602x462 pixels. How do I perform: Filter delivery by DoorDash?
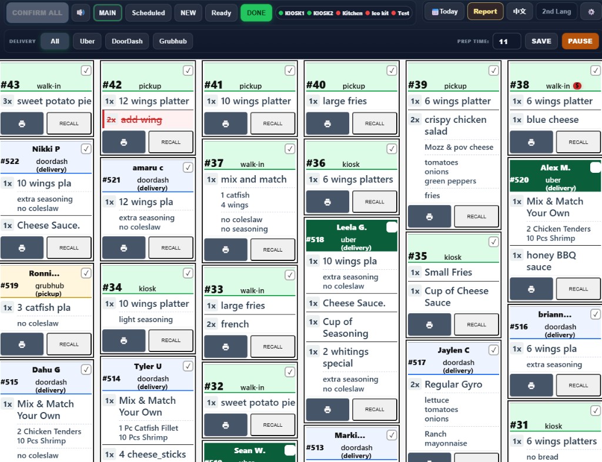127,41
